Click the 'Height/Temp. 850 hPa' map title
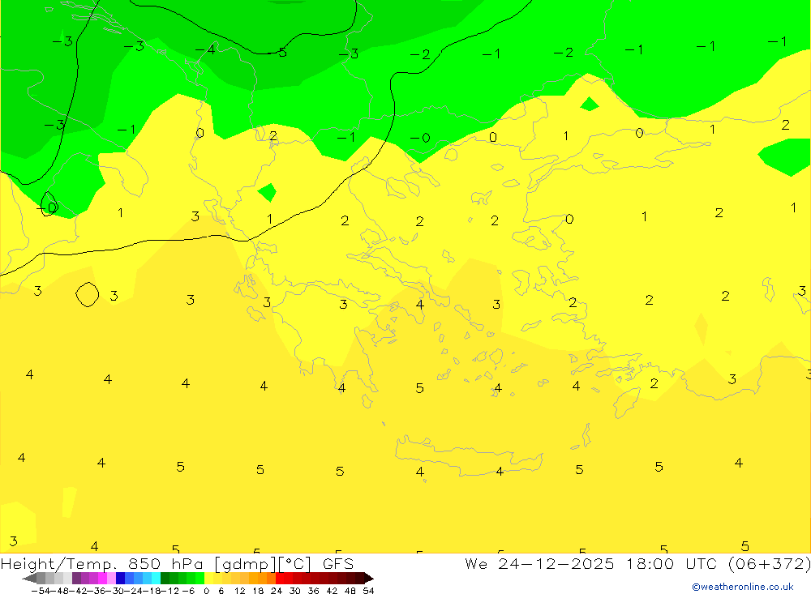This screenshot has height=594, width=811. tap(101, 563)
